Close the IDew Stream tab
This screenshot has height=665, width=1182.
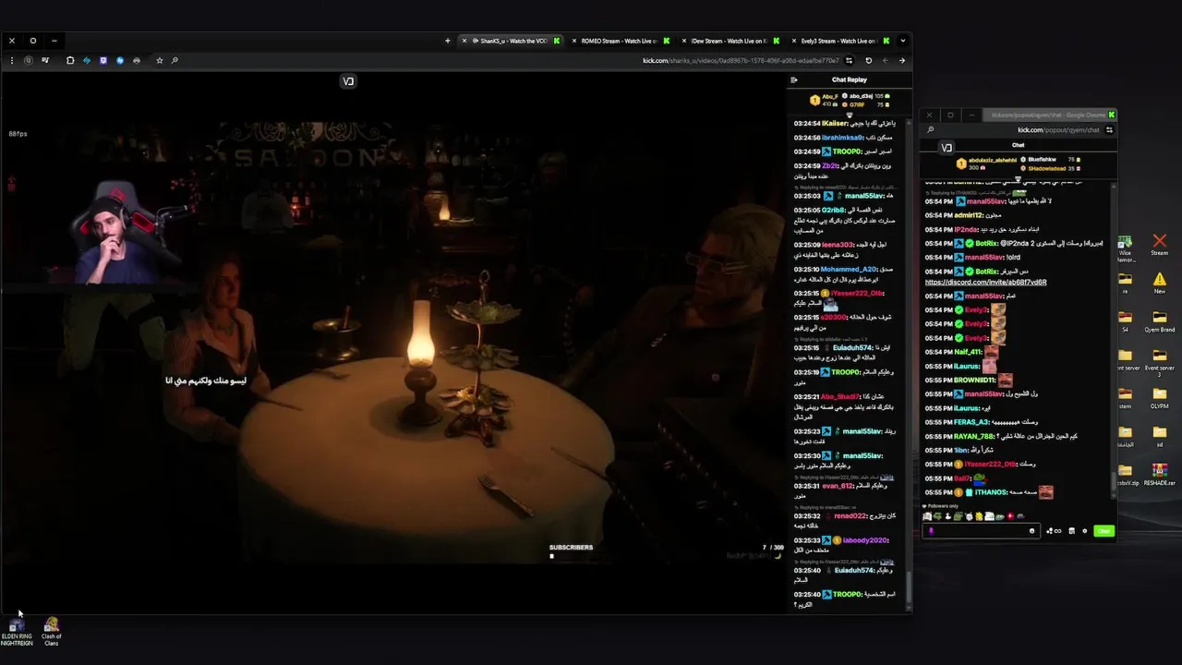pyautogui.click(x=684, y=41)
